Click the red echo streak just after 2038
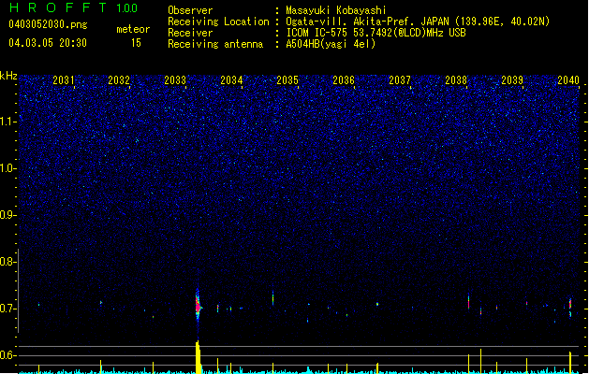This screenshot has width=589, height=374. [x=468, y=302]
